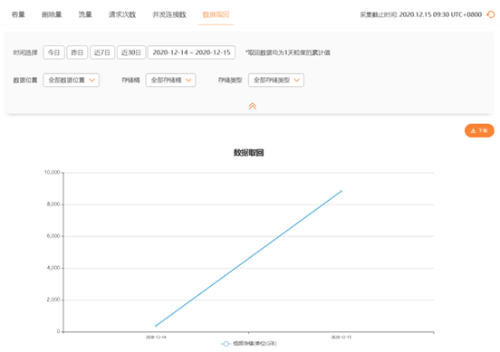Switch to the 并发连接数 tab
This screenshot has width=500, height=352.
169,14
